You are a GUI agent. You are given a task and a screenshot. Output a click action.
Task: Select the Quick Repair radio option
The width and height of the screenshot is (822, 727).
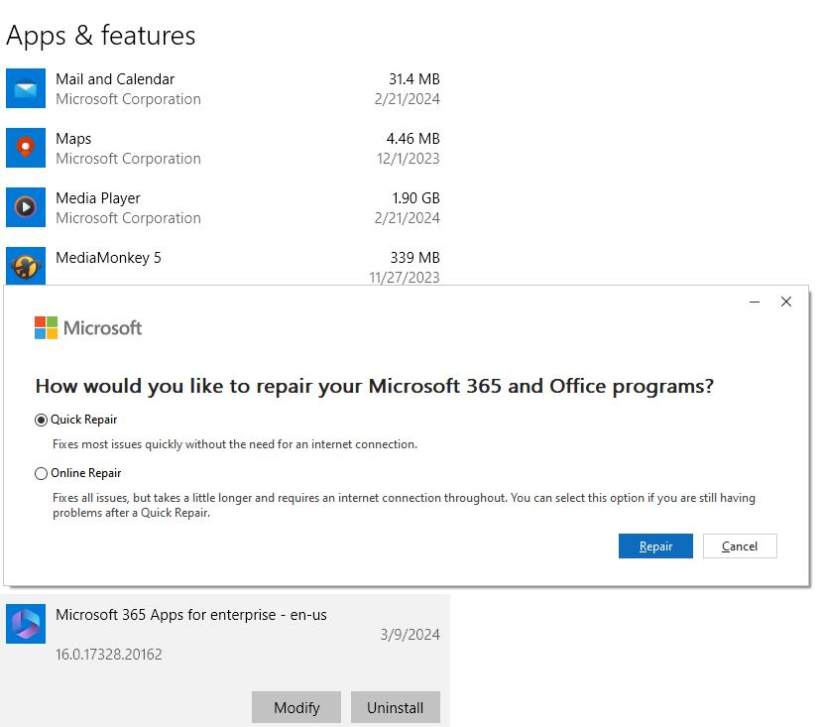pyautogui.click(x=41, y=421)
